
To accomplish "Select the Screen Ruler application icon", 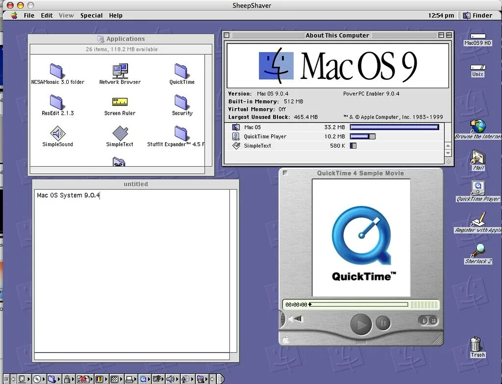I will 120,102.
